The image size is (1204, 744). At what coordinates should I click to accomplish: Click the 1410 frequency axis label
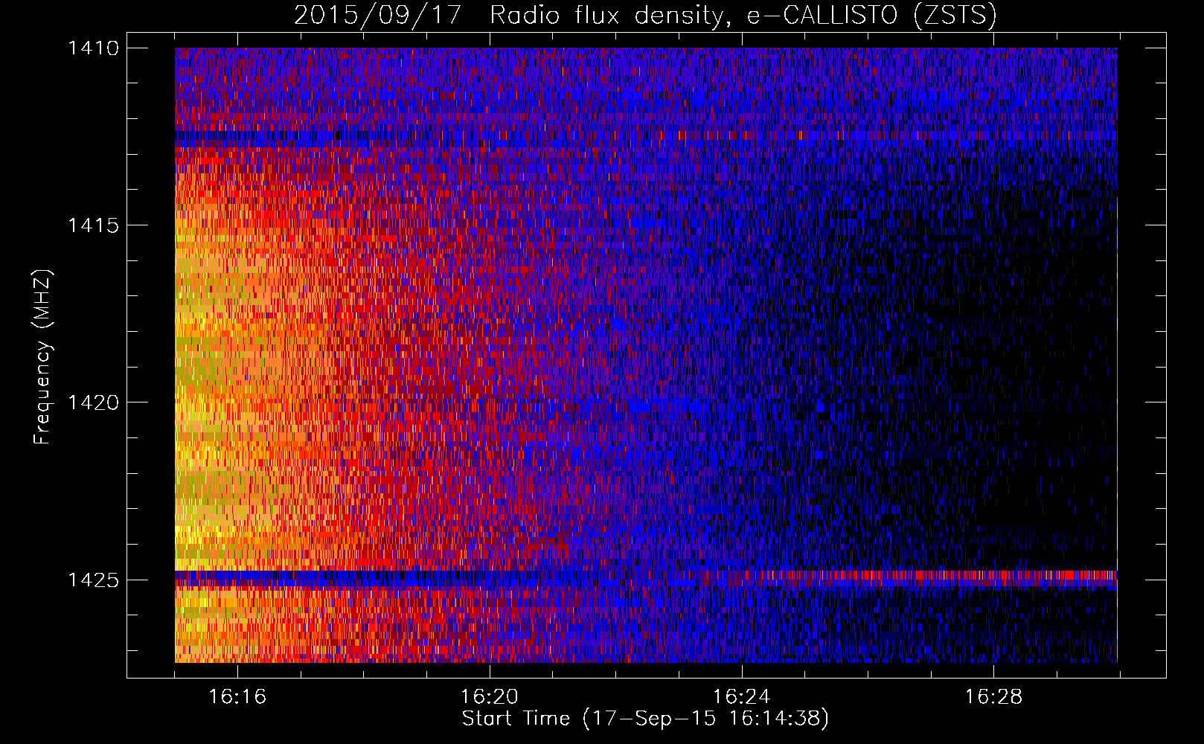point(93,48)
